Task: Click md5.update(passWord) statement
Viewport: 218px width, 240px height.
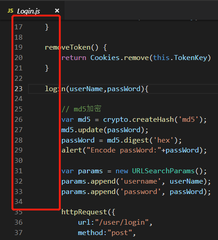Action: click(x=105, y=130)
